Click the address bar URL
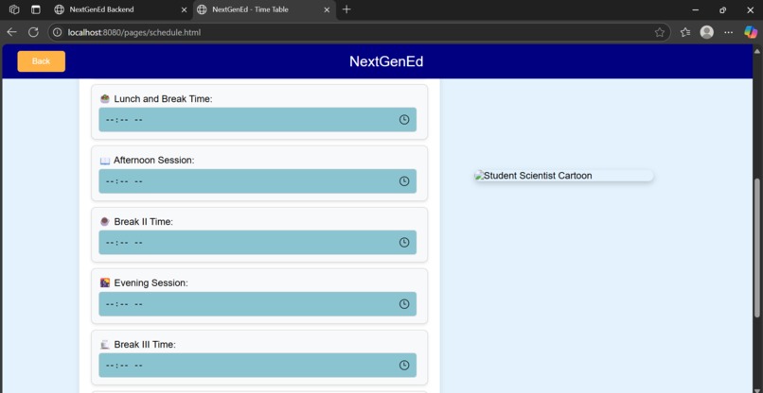Image resolution: width=763 pixels, height=393 pixels. [x=134, y=32]
